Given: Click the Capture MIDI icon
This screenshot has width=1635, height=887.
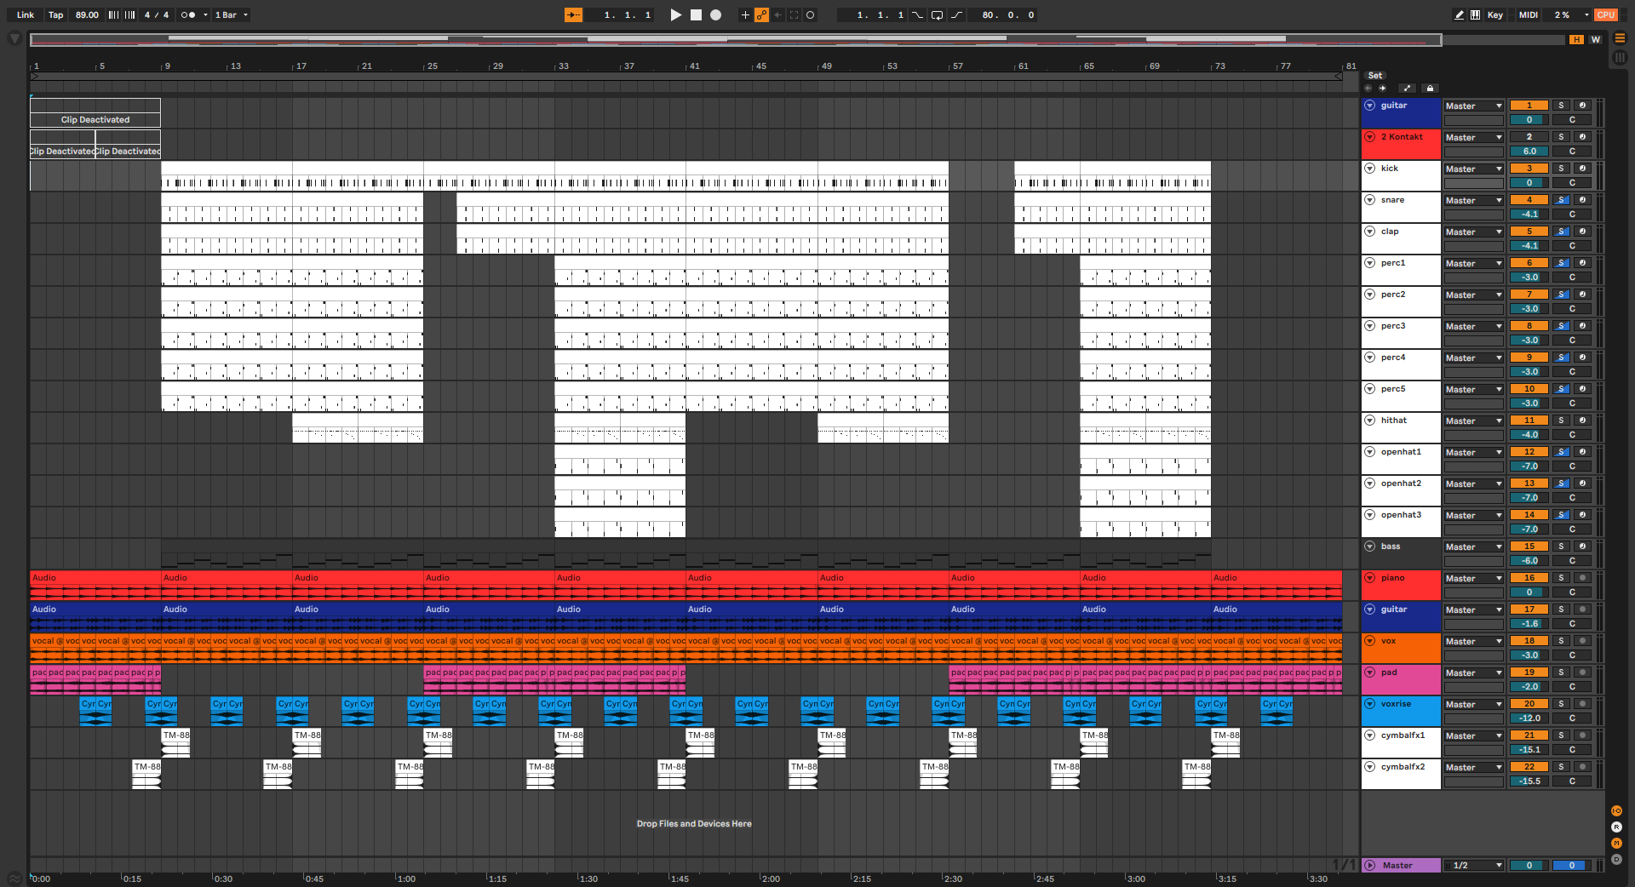Looking at the screenshot, I should click(795, 14).
